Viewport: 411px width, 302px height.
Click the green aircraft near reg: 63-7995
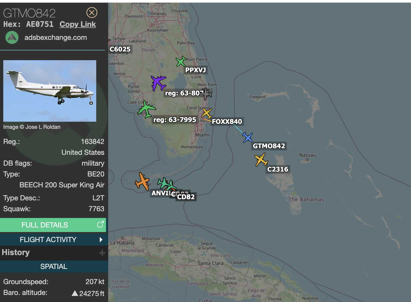147,109
